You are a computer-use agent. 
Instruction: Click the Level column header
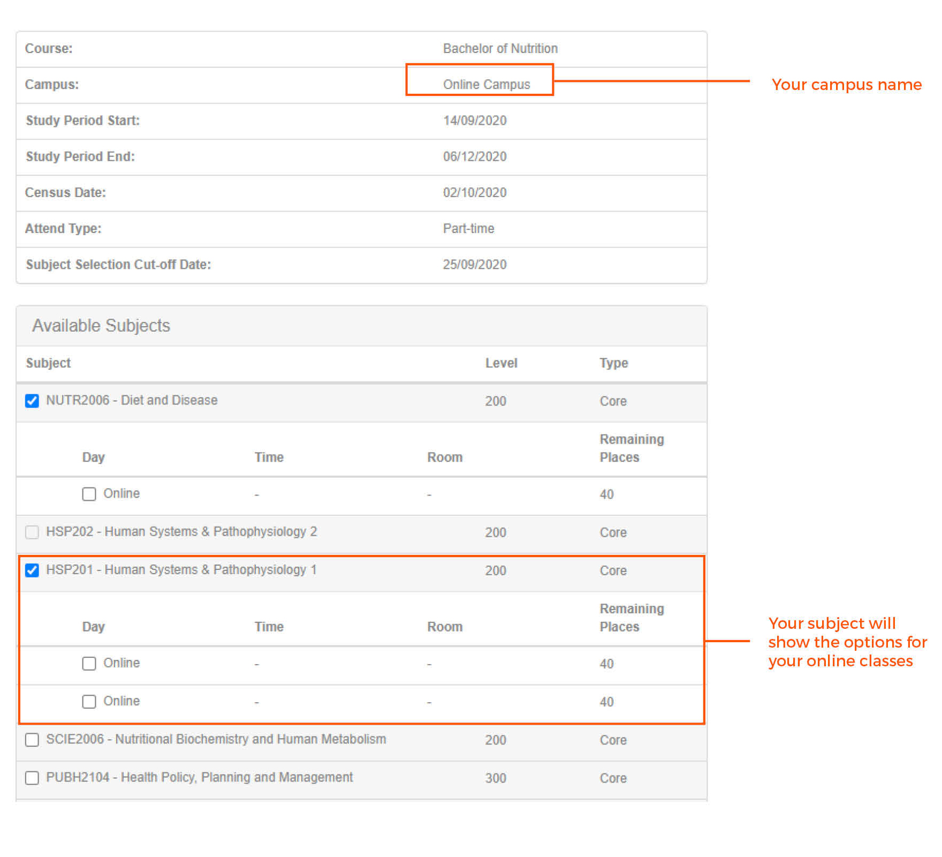coord(501,363)
